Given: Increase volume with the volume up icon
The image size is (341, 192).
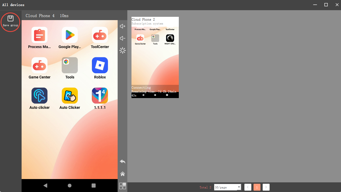Looking at the screenshot, I should (123, 26).
